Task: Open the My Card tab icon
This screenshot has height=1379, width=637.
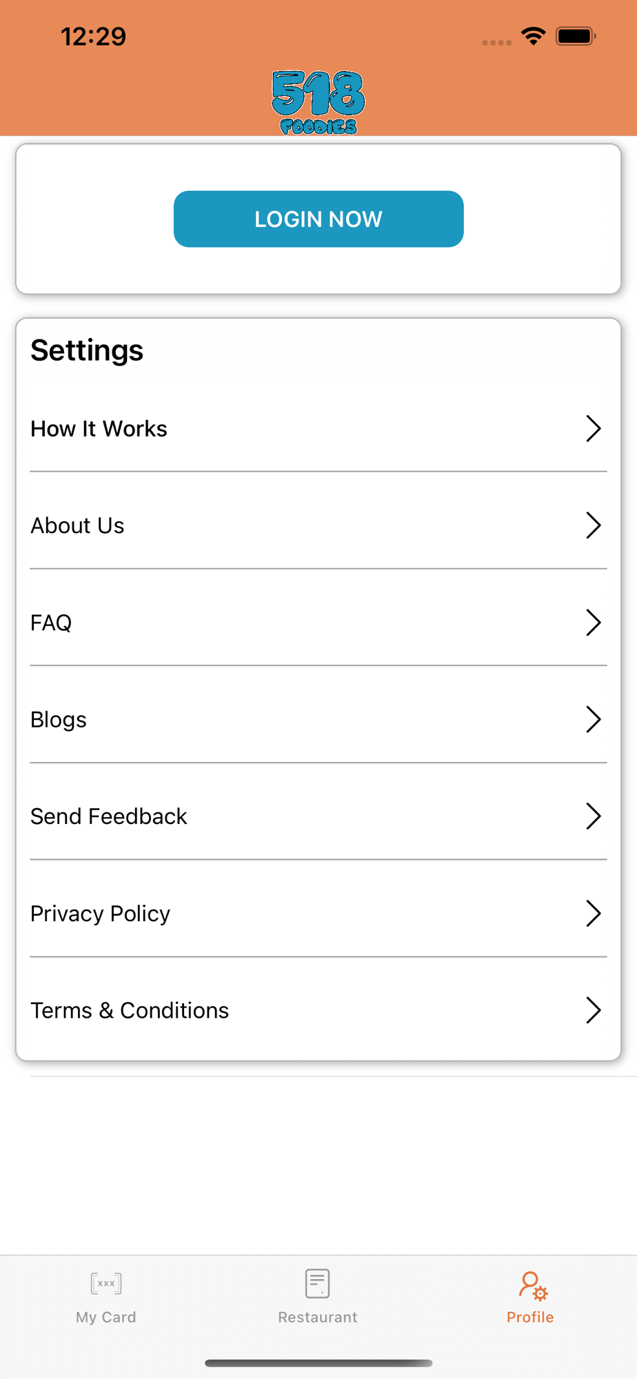Action: (106, 1283)
